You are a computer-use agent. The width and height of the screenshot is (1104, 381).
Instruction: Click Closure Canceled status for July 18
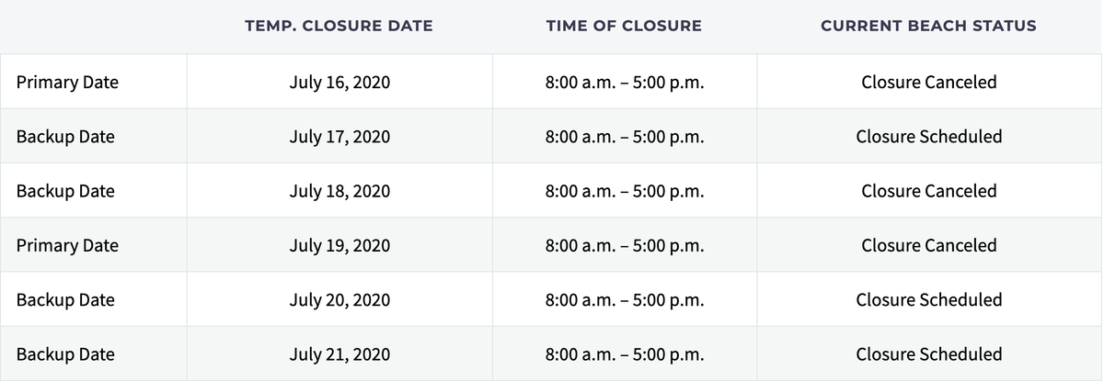coord(928,191)
